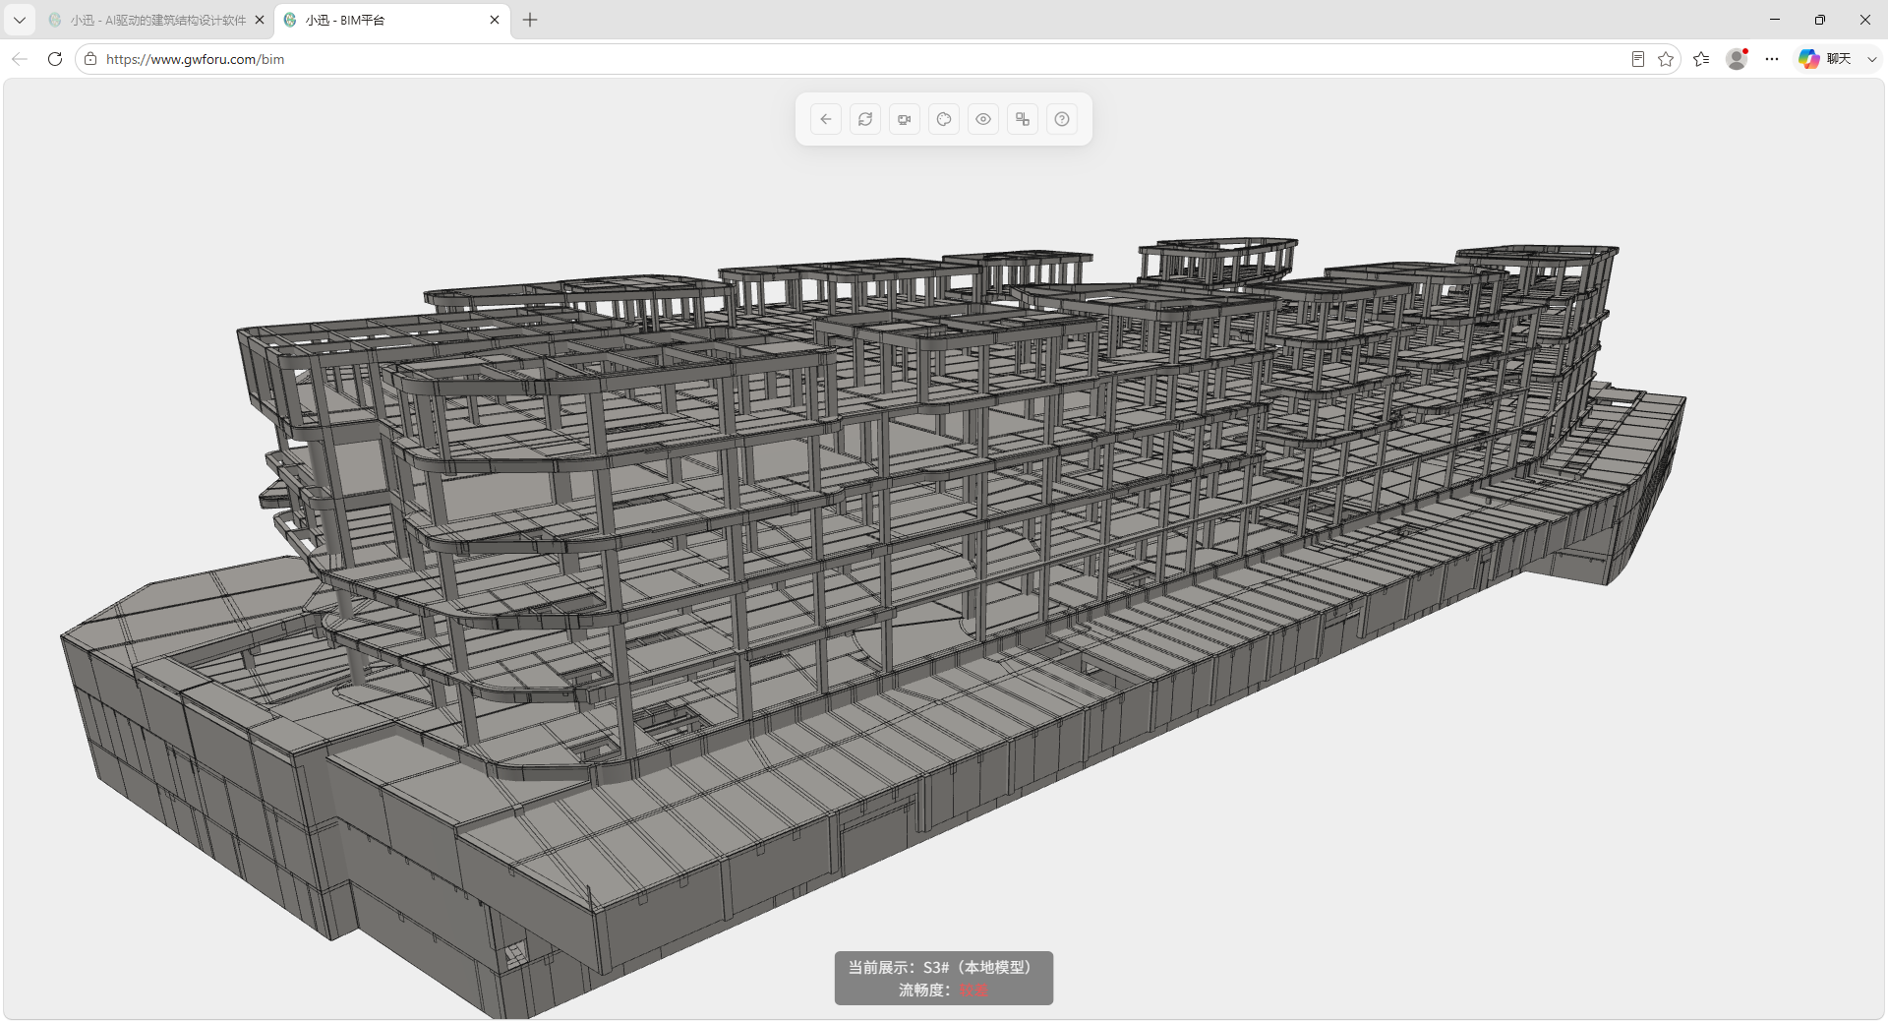Image resolution: width=1888 pixels, height=1021 pixels.
Task: Open a new browser tab
Action: pos(530,20)
